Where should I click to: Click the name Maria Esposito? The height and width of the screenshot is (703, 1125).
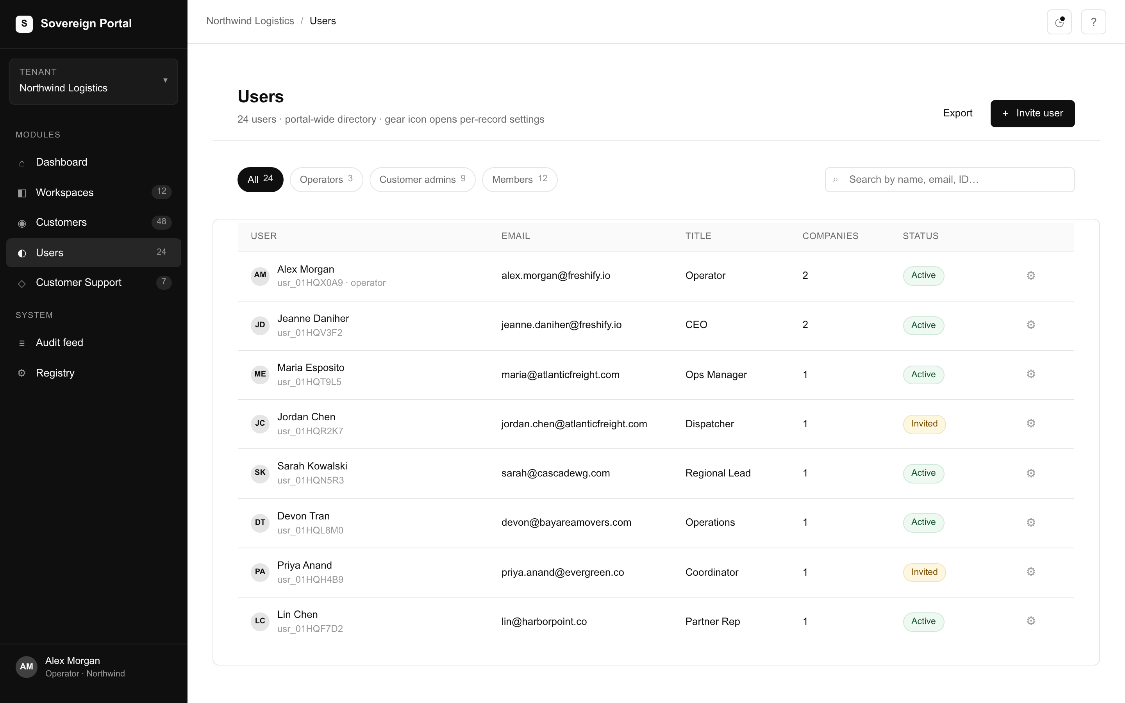pyautogui.click(x=311, y=367)
